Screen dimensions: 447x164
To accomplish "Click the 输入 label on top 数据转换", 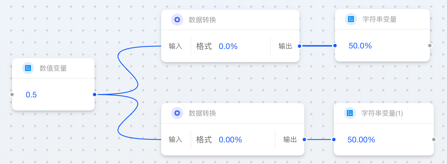I will (x=175, y=46).
